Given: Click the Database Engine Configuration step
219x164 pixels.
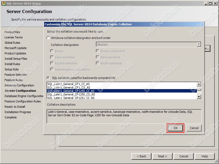Looking at the screenshot, I should [x=24, y=96].
